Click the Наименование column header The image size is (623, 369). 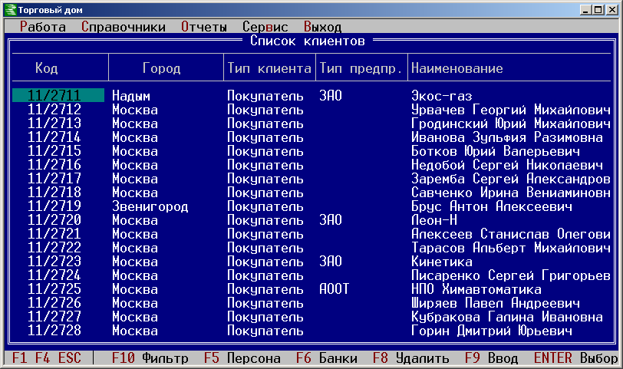click(457, 68)
